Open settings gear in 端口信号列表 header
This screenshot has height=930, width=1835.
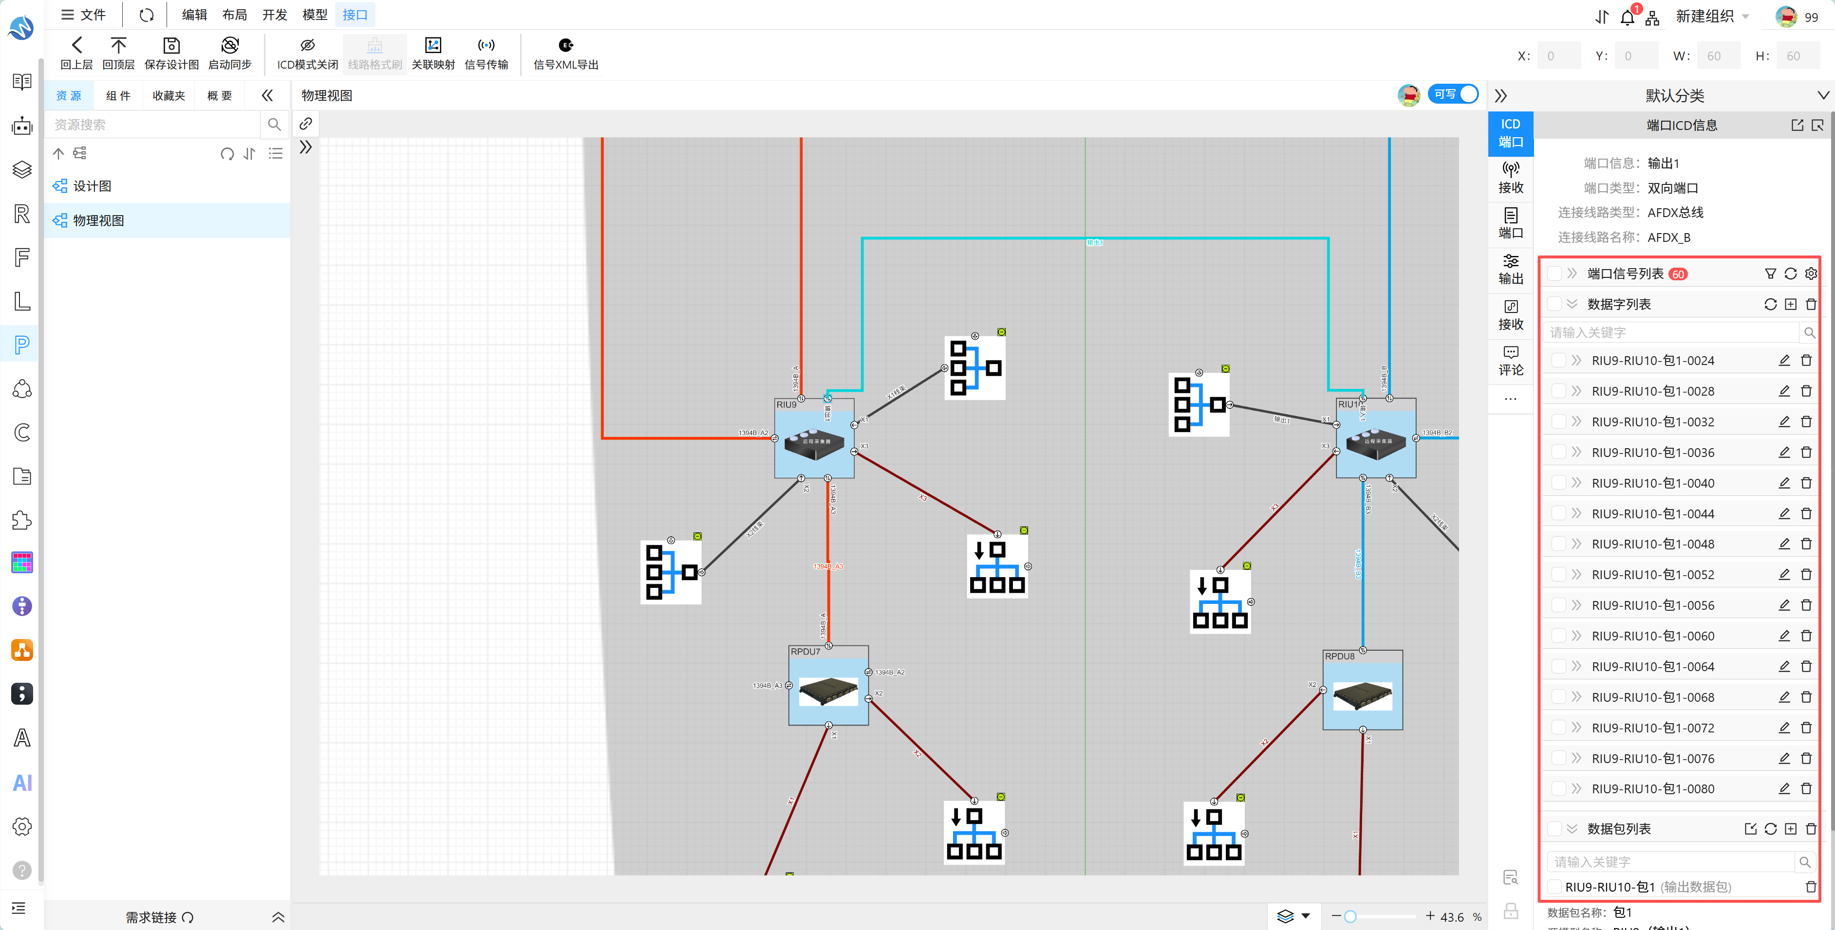pos(1811,274)
